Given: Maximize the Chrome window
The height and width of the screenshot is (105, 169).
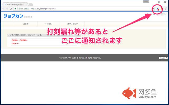Looking at the screenshot, I should pyautogui.click(x=159, y=2).
